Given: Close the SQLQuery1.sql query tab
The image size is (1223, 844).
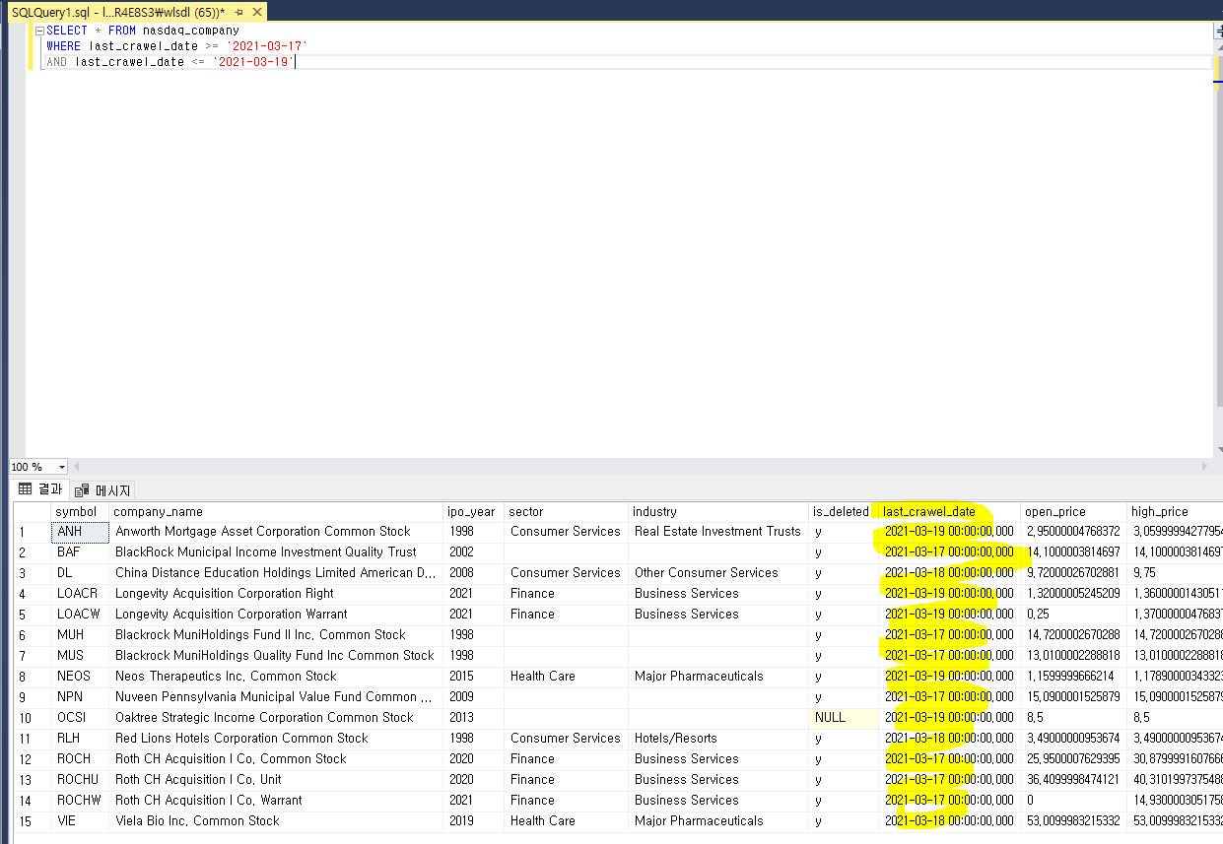Looking at the screenshot, I should [255, 11].
